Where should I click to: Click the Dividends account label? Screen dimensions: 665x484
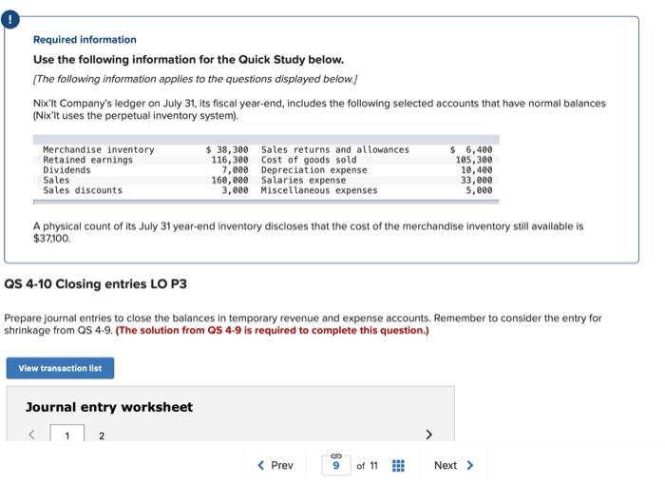(66, 170)
